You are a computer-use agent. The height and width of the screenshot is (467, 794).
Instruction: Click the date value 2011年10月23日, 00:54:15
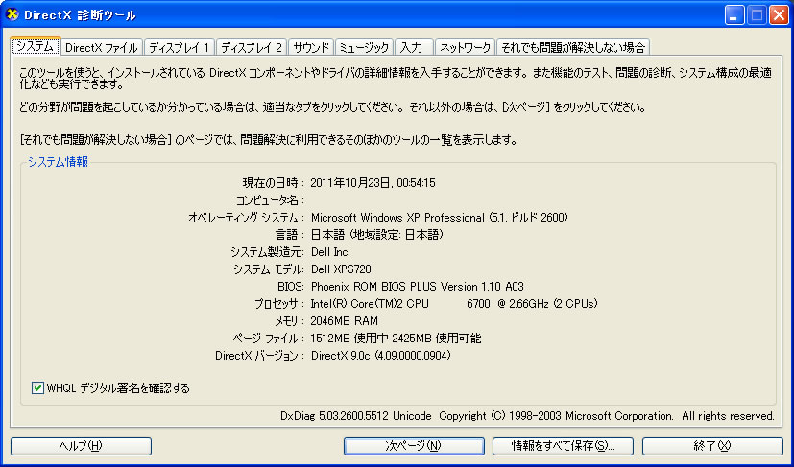373,183
